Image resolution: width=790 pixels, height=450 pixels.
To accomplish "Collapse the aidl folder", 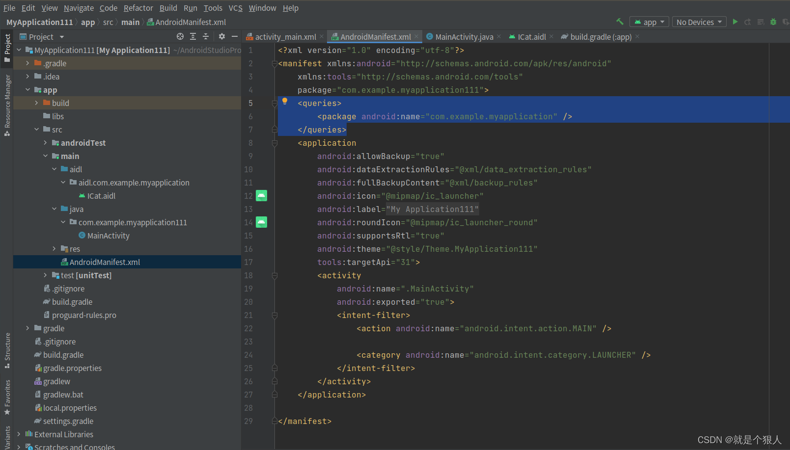I will pyautogui.click(x=54, y=169).
